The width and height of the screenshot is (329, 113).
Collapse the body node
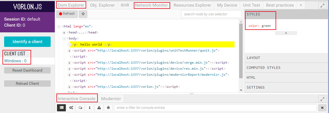coord(64,39)
